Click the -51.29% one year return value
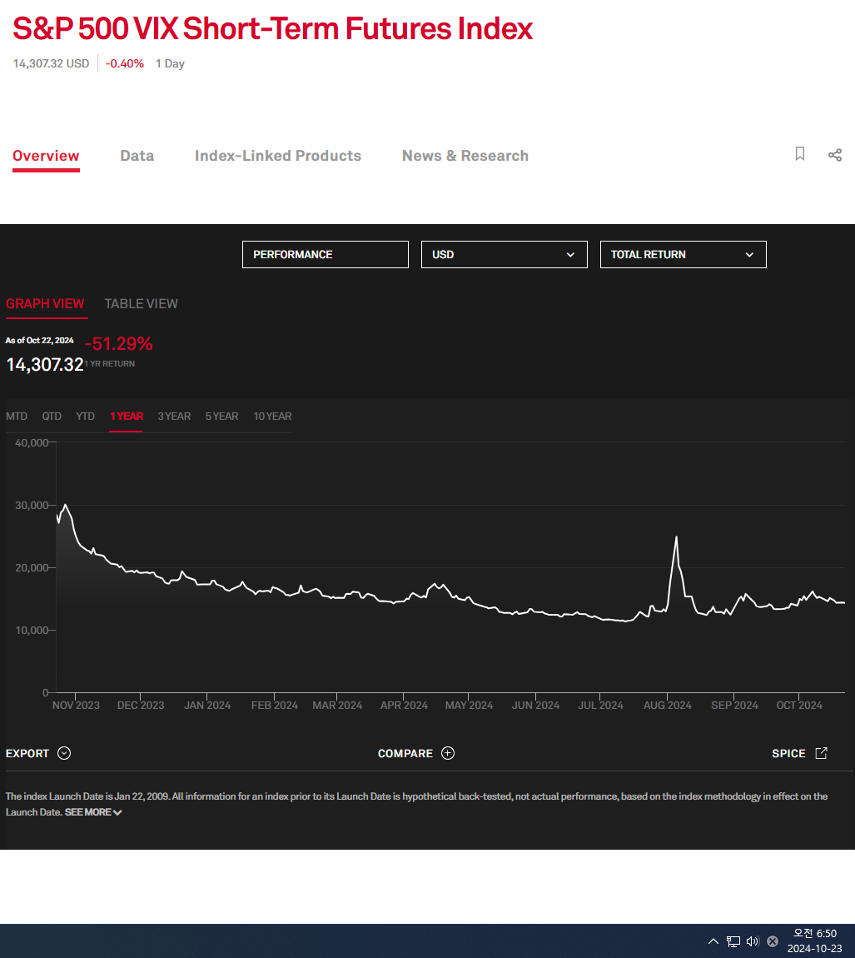This screenshot has height=958, width=855. coord(118,343)
